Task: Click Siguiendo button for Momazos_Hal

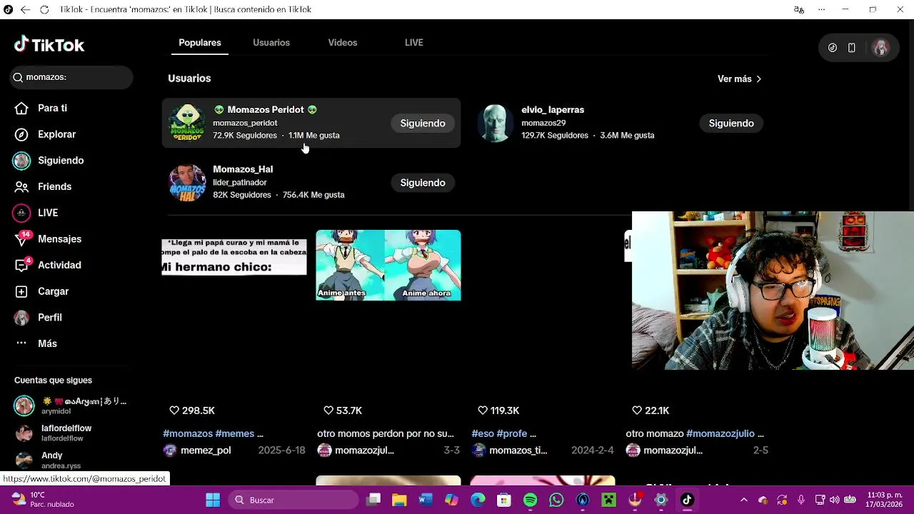Action: (423, 183)
